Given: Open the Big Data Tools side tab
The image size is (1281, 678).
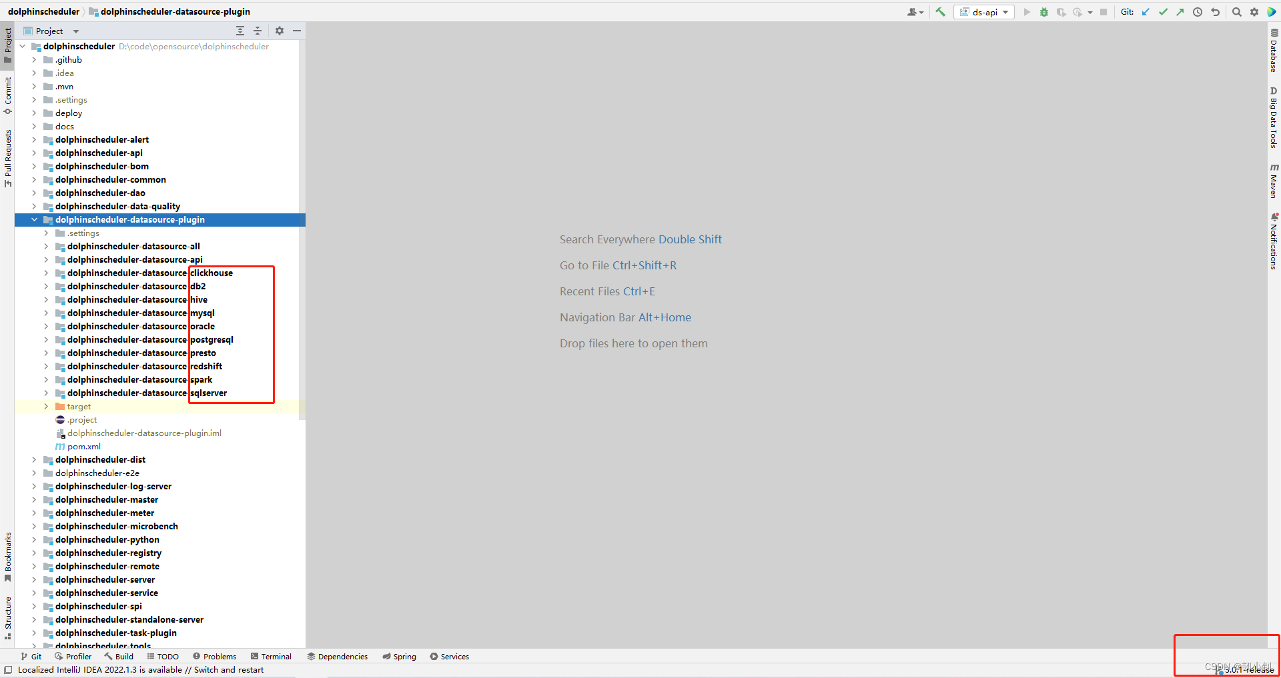Looking at the screenshot, I should click(x=1274, y=117).
